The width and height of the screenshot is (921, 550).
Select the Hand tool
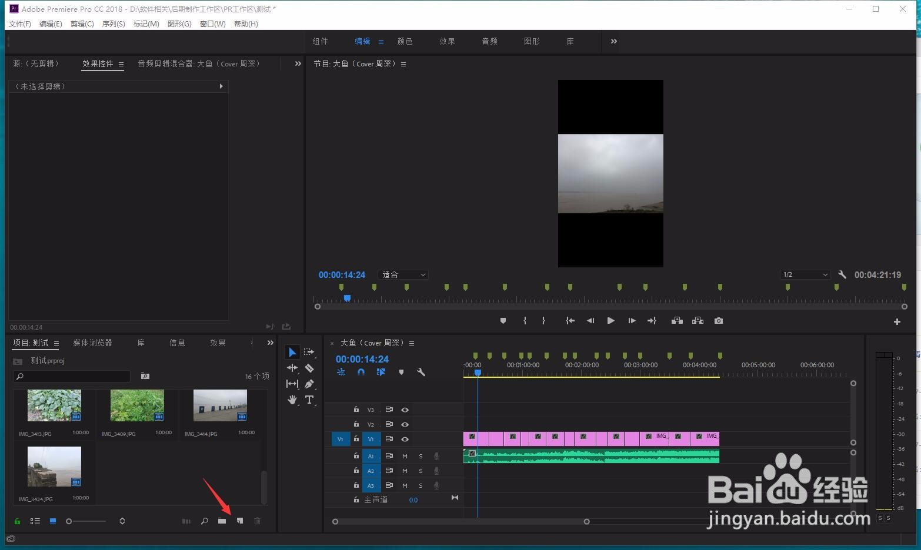(x=292, y=400)
